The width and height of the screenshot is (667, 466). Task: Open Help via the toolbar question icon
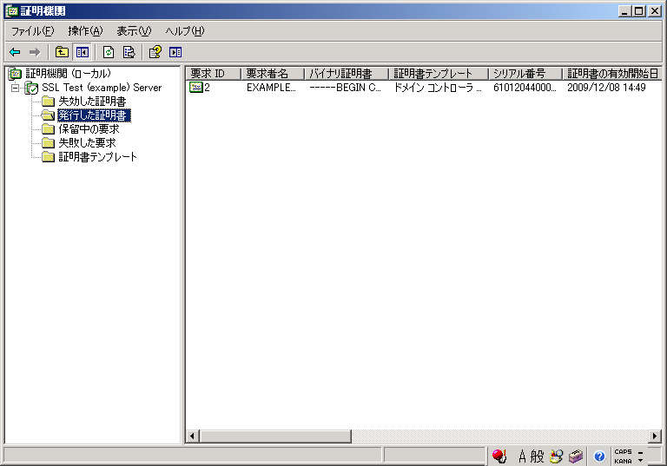pos(155,52)
